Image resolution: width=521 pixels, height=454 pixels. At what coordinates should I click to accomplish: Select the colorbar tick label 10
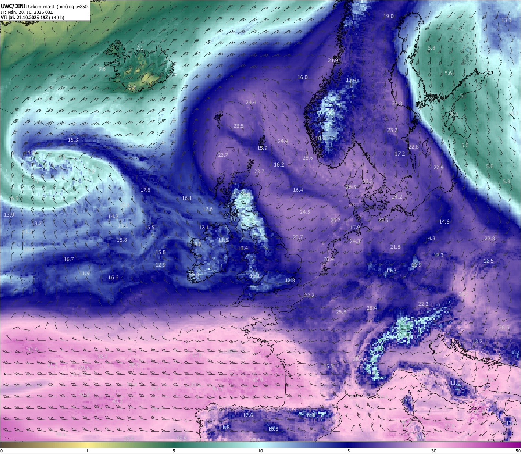[260, 451]
